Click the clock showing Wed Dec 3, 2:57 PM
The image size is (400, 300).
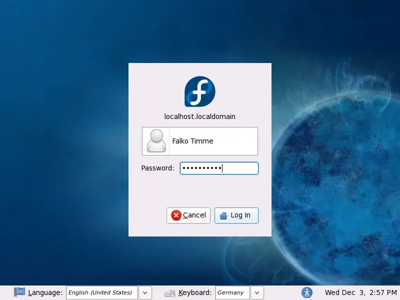tap(360, 292)
